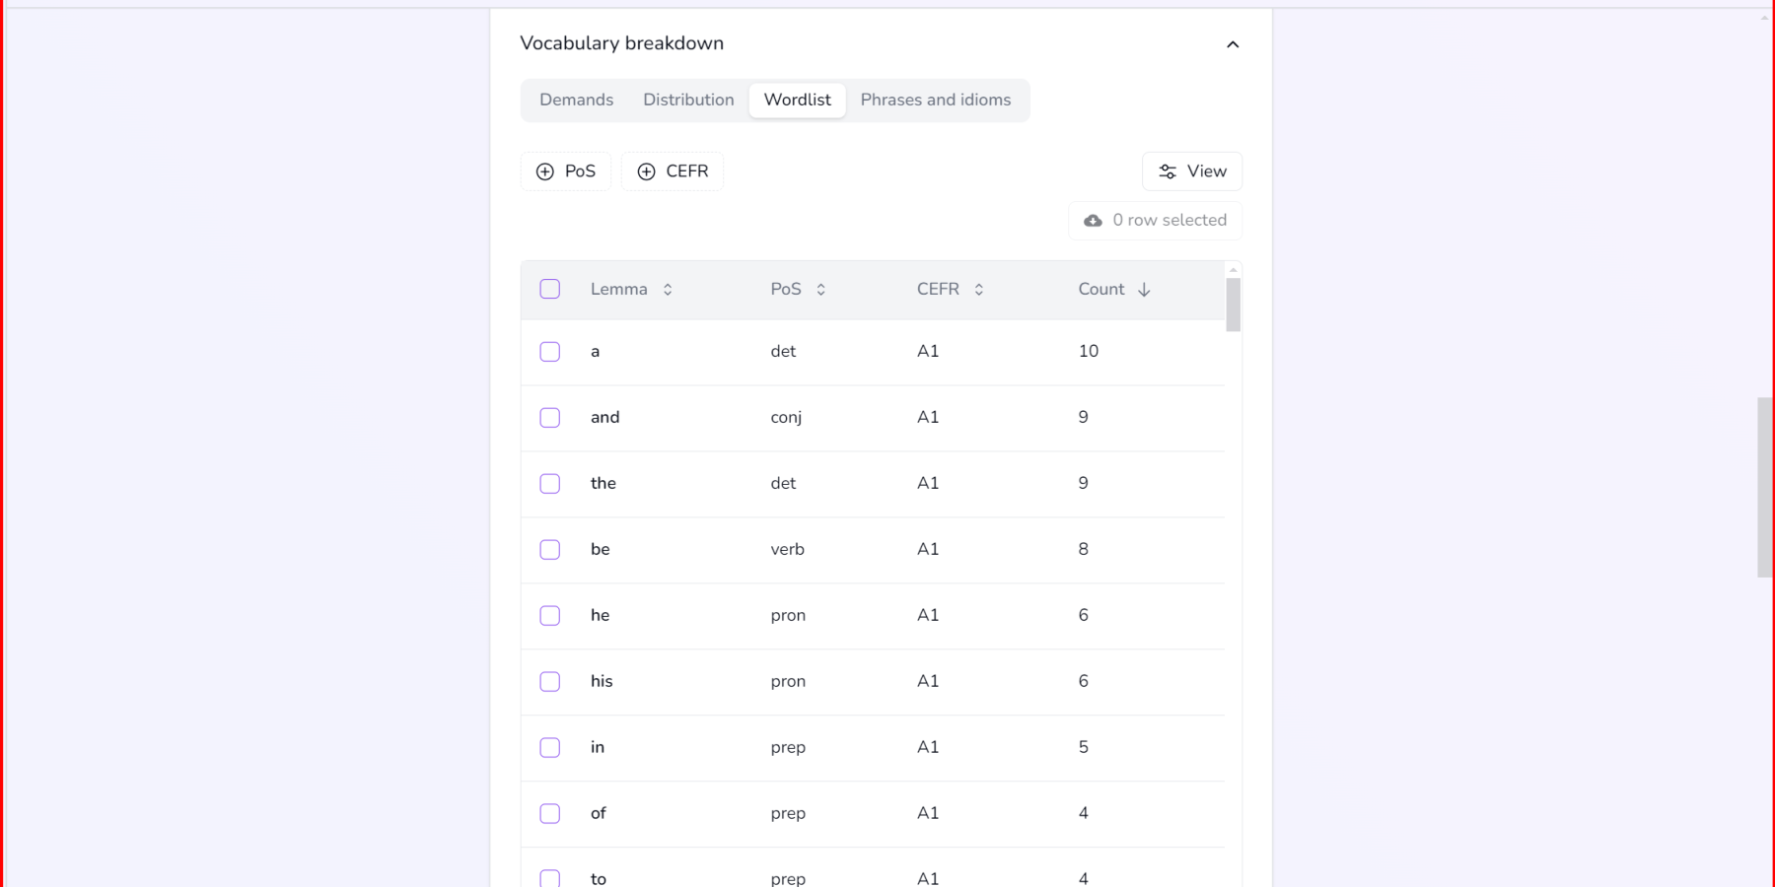Click the descending arrow on Count column
Viewport: 1775px width, 887px height.
(1144, 289)
